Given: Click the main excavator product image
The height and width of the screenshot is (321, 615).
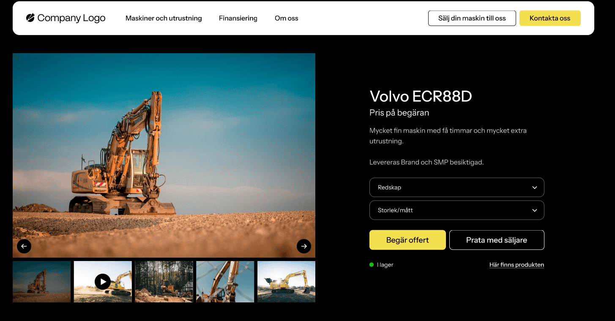Looking at the screenshot, I should [164, 155].
